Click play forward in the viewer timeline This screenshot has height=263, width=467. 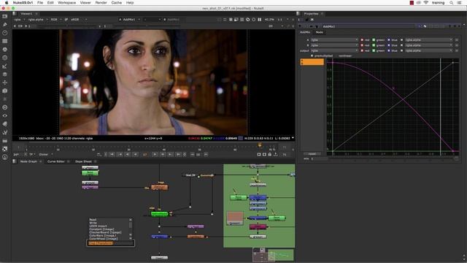[155, 154]
